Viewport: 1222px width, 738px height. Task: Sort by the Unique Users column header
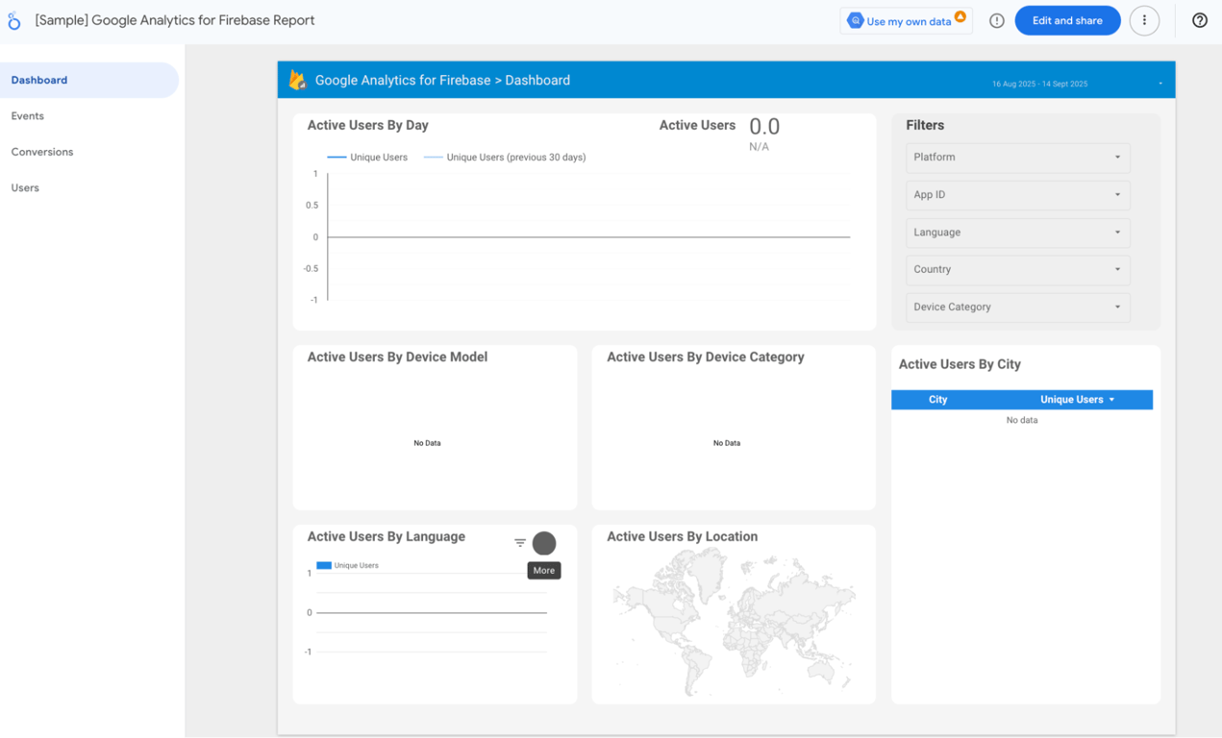coord(1077,400)
